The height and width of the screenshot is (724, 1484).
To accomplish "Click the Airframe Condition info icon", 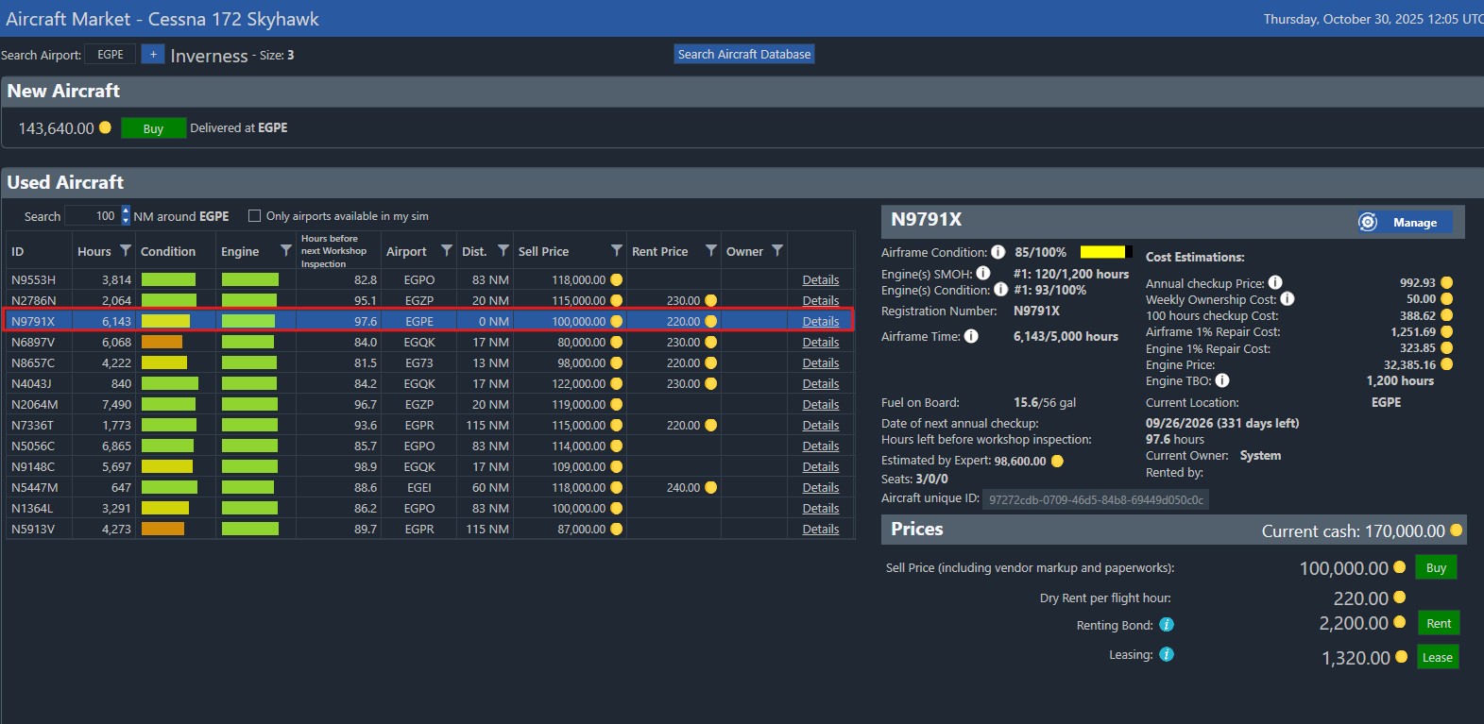I will (998, 252).
